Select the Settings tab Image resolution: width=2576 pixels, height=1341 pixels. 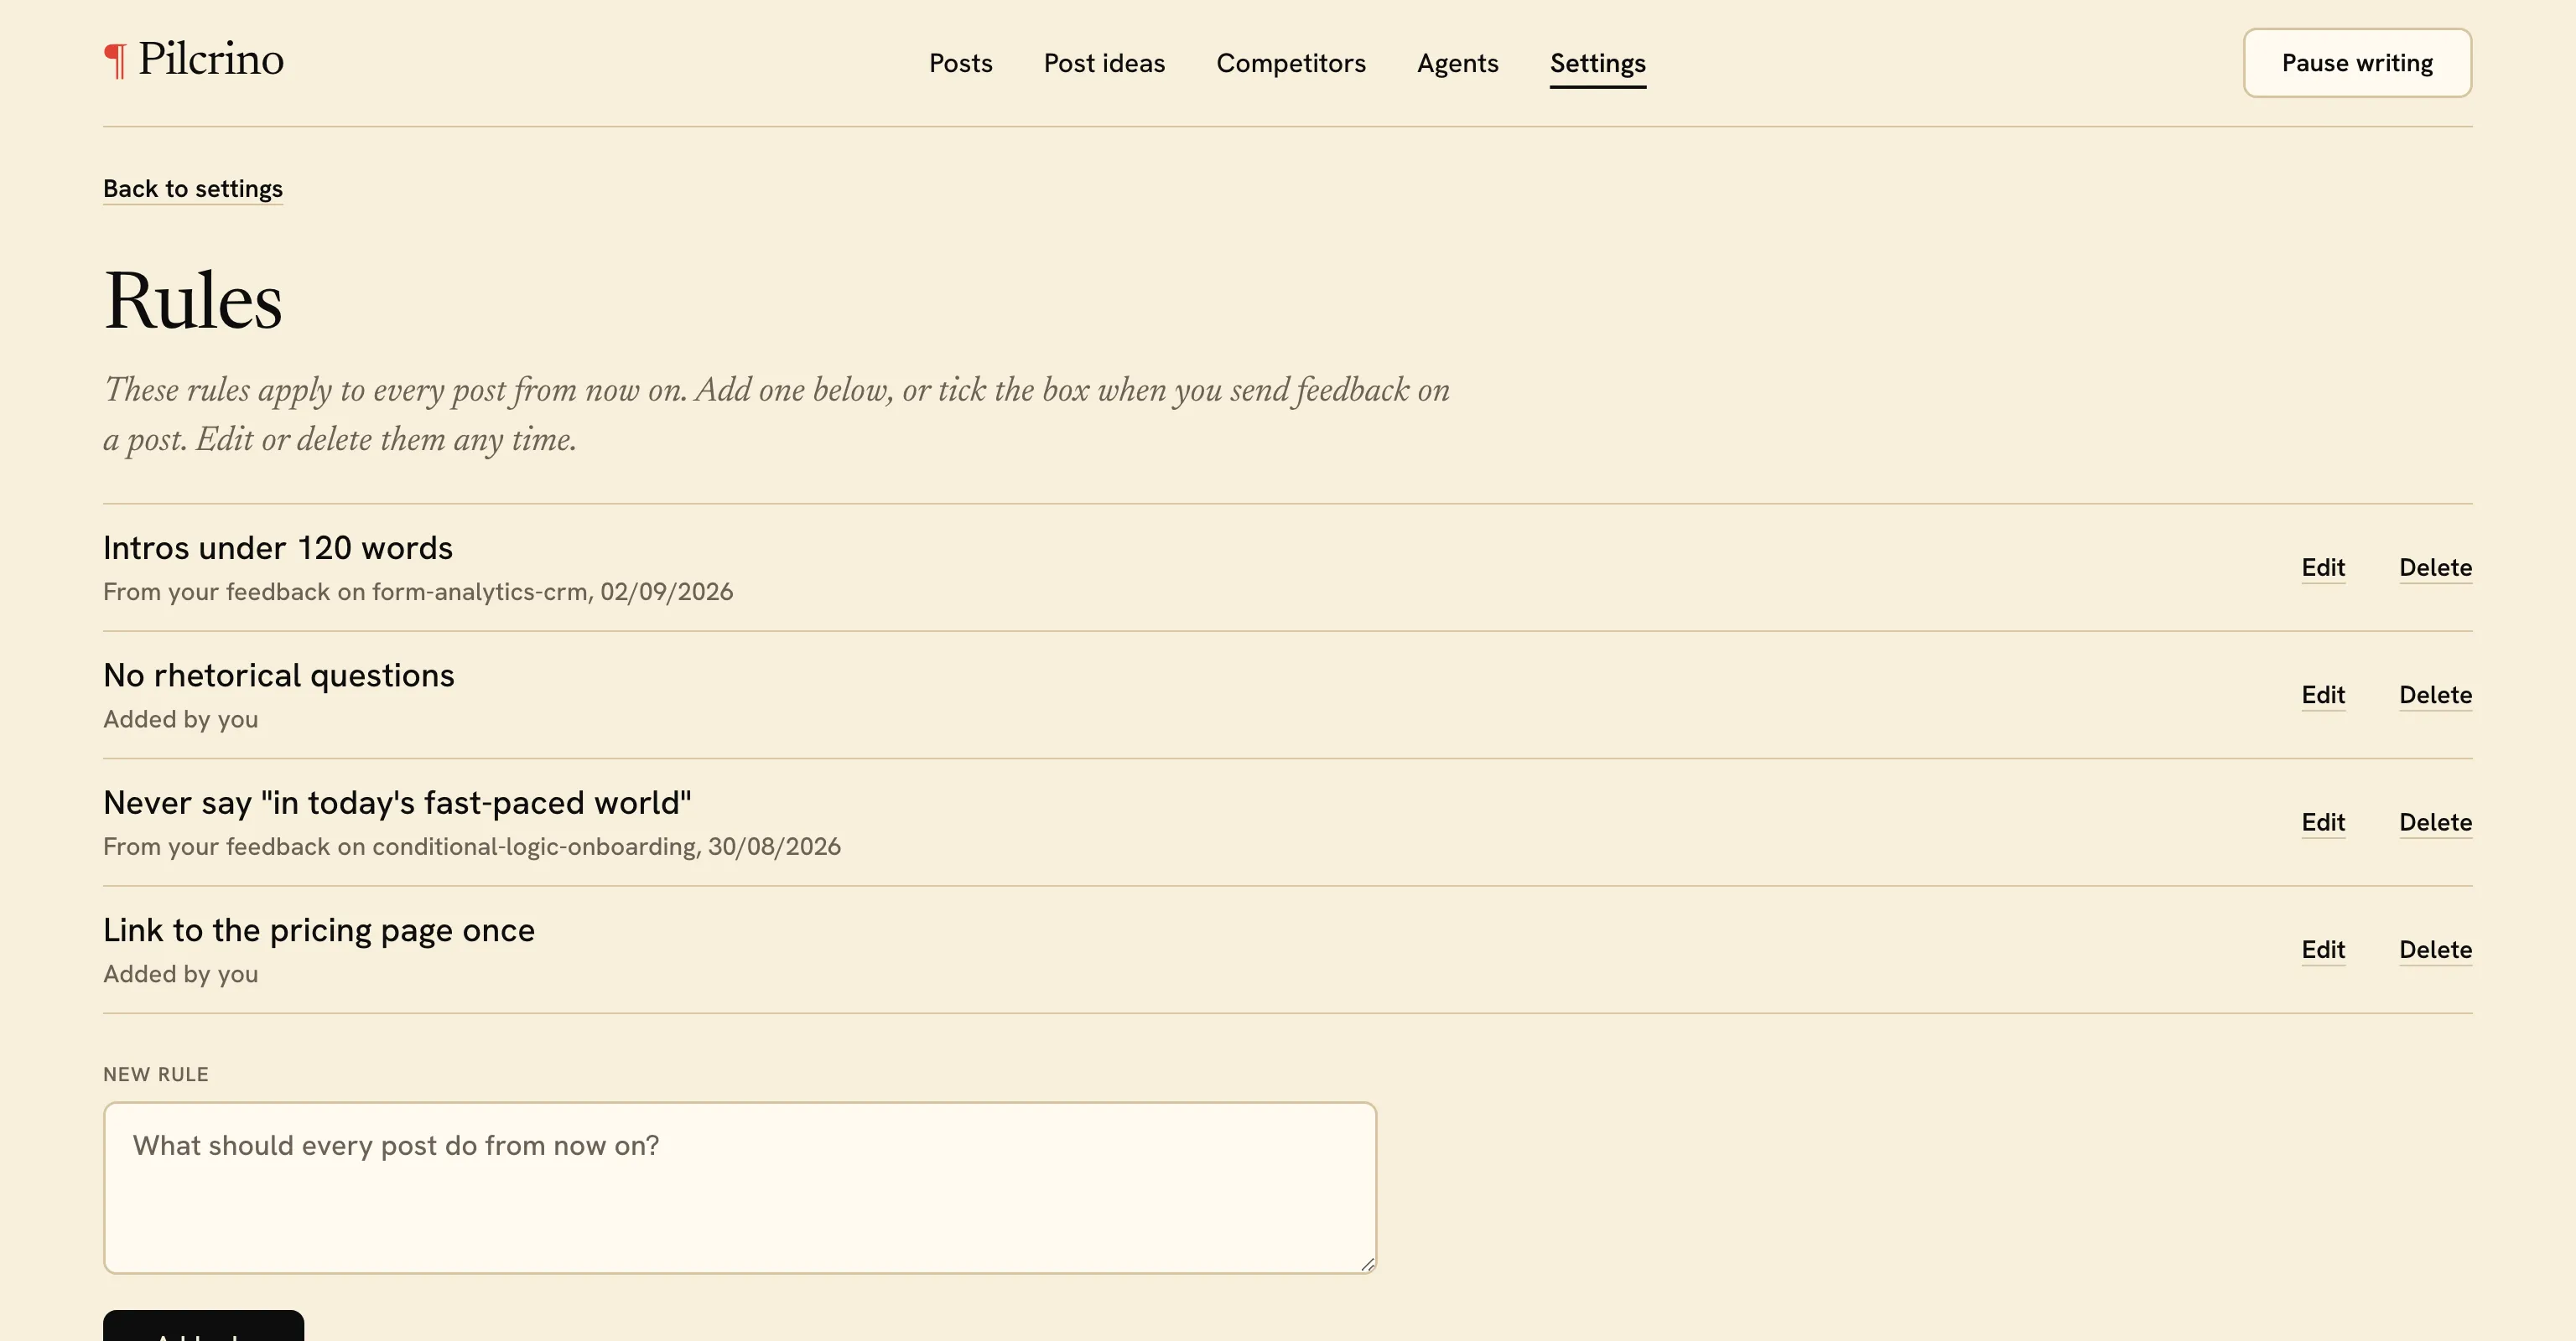coord(1597,64)
